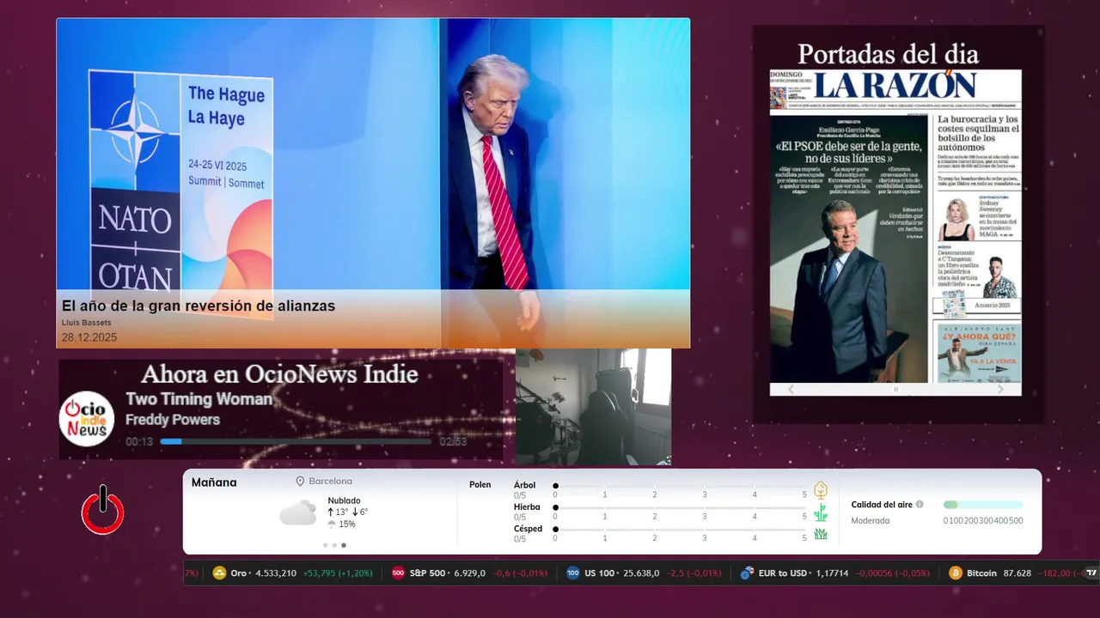
Task: Click the webcam video feed
Action: 593,407
